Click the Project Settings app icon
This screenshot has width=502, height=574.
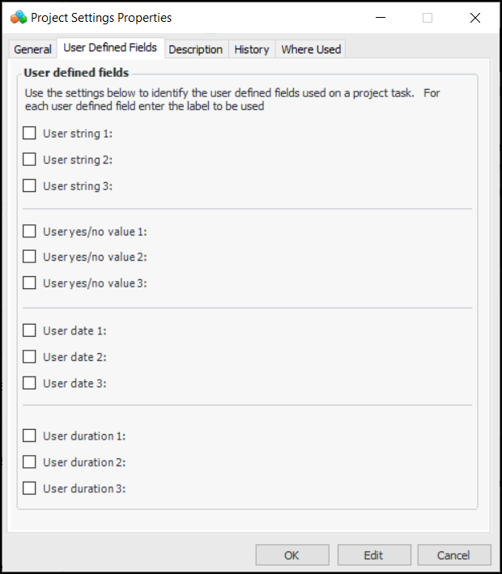(x=19, y=17)
